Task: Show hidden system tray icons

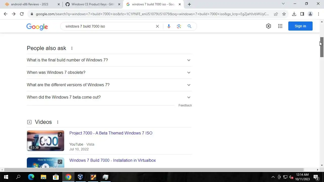Action: pos(273,177)
